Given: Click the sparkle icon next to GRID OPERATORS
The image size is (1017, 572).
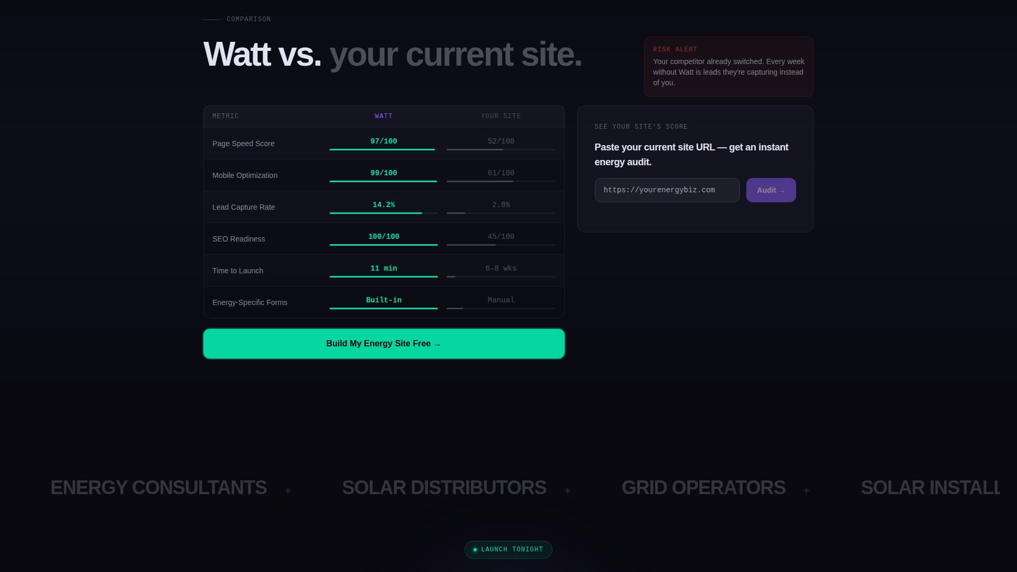Looking at the screenshot, I should pyautogui.click(x=806, y=490).
